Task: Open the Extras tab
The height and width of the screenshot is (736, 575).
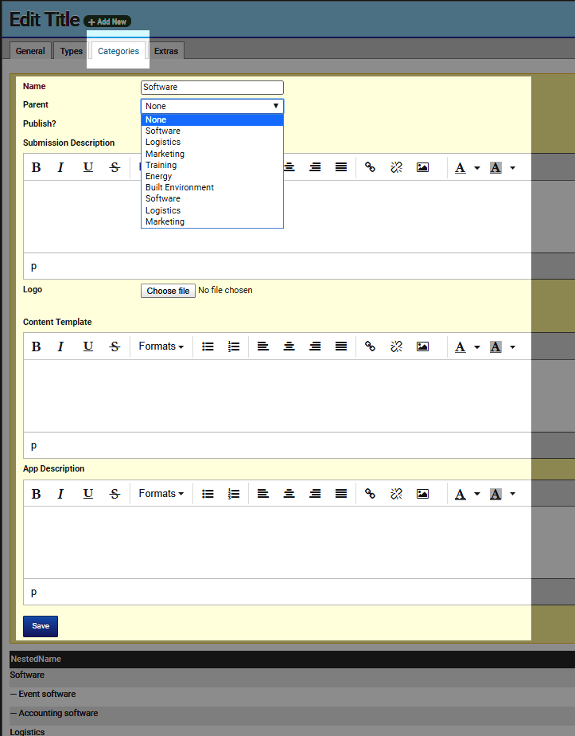Action: [x=166, y=51]
